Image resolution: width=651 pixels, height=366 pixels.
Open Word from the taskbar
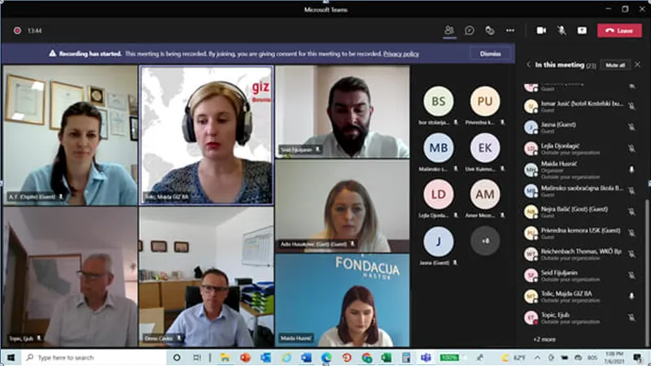click(307, 357)
